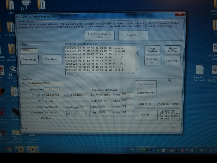Click the Exit button

tap(172, 127)
